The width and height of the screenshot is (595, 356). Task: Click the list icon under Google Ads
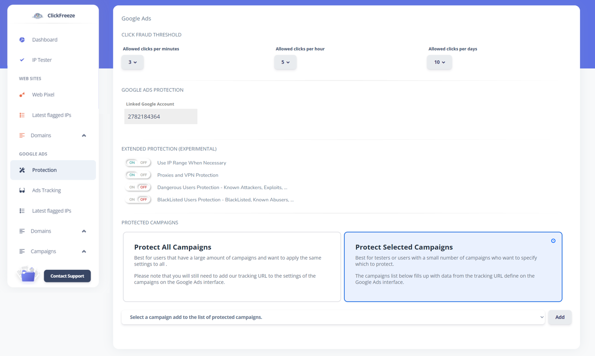pos(22,211)
